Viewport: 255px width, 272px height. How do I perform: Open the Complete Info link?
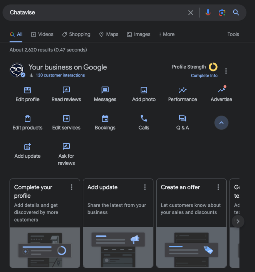click(204, 76)
